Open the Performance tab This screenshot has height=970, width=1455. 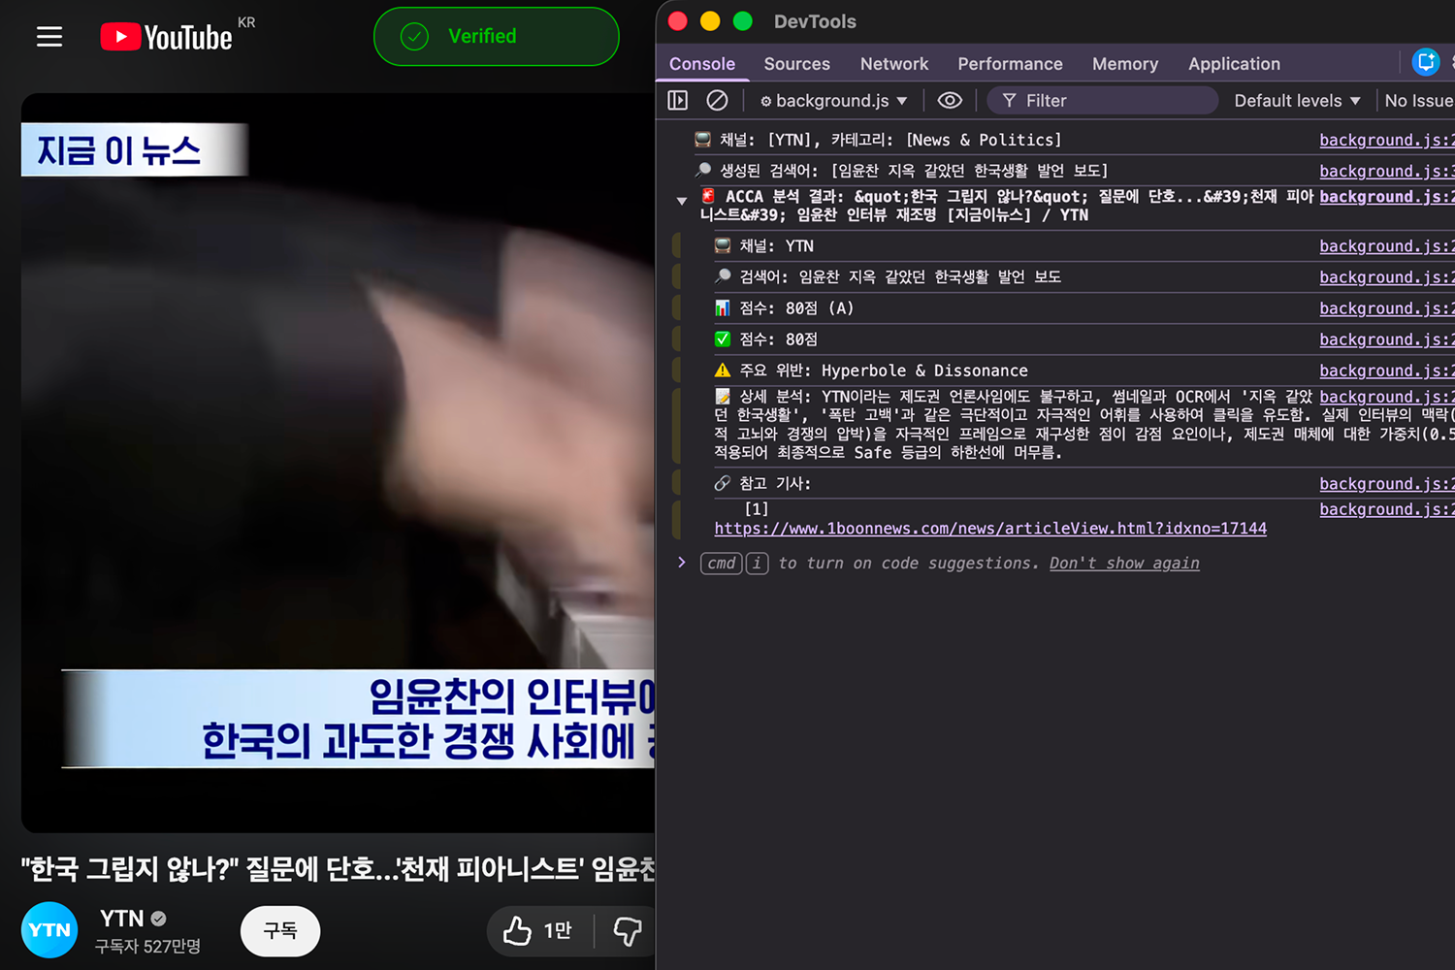click(x=1010, y=64)
